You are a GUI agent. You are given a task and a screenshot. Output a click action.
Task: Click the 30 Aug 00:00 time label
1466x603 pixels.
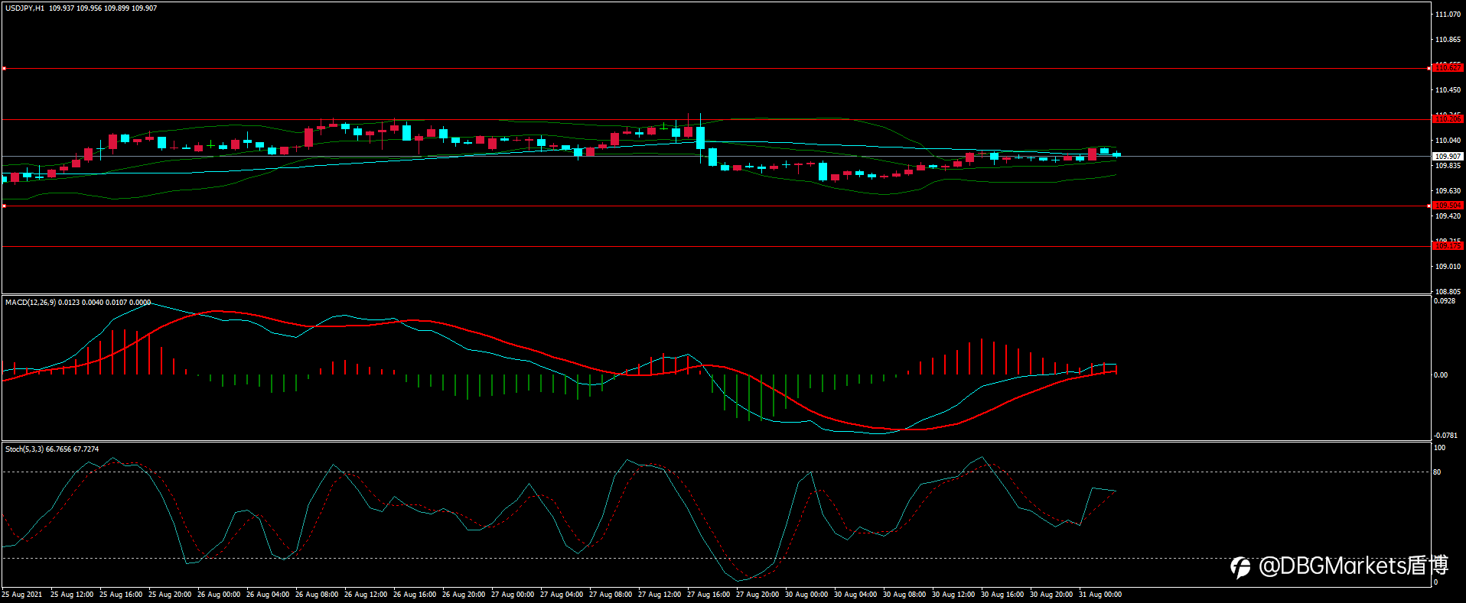pyautogui.click(x=806, y=595)
